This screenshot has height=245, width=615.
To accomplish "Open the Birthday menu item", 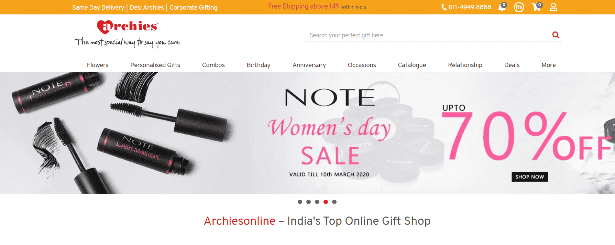I will [x=259, y=65].
